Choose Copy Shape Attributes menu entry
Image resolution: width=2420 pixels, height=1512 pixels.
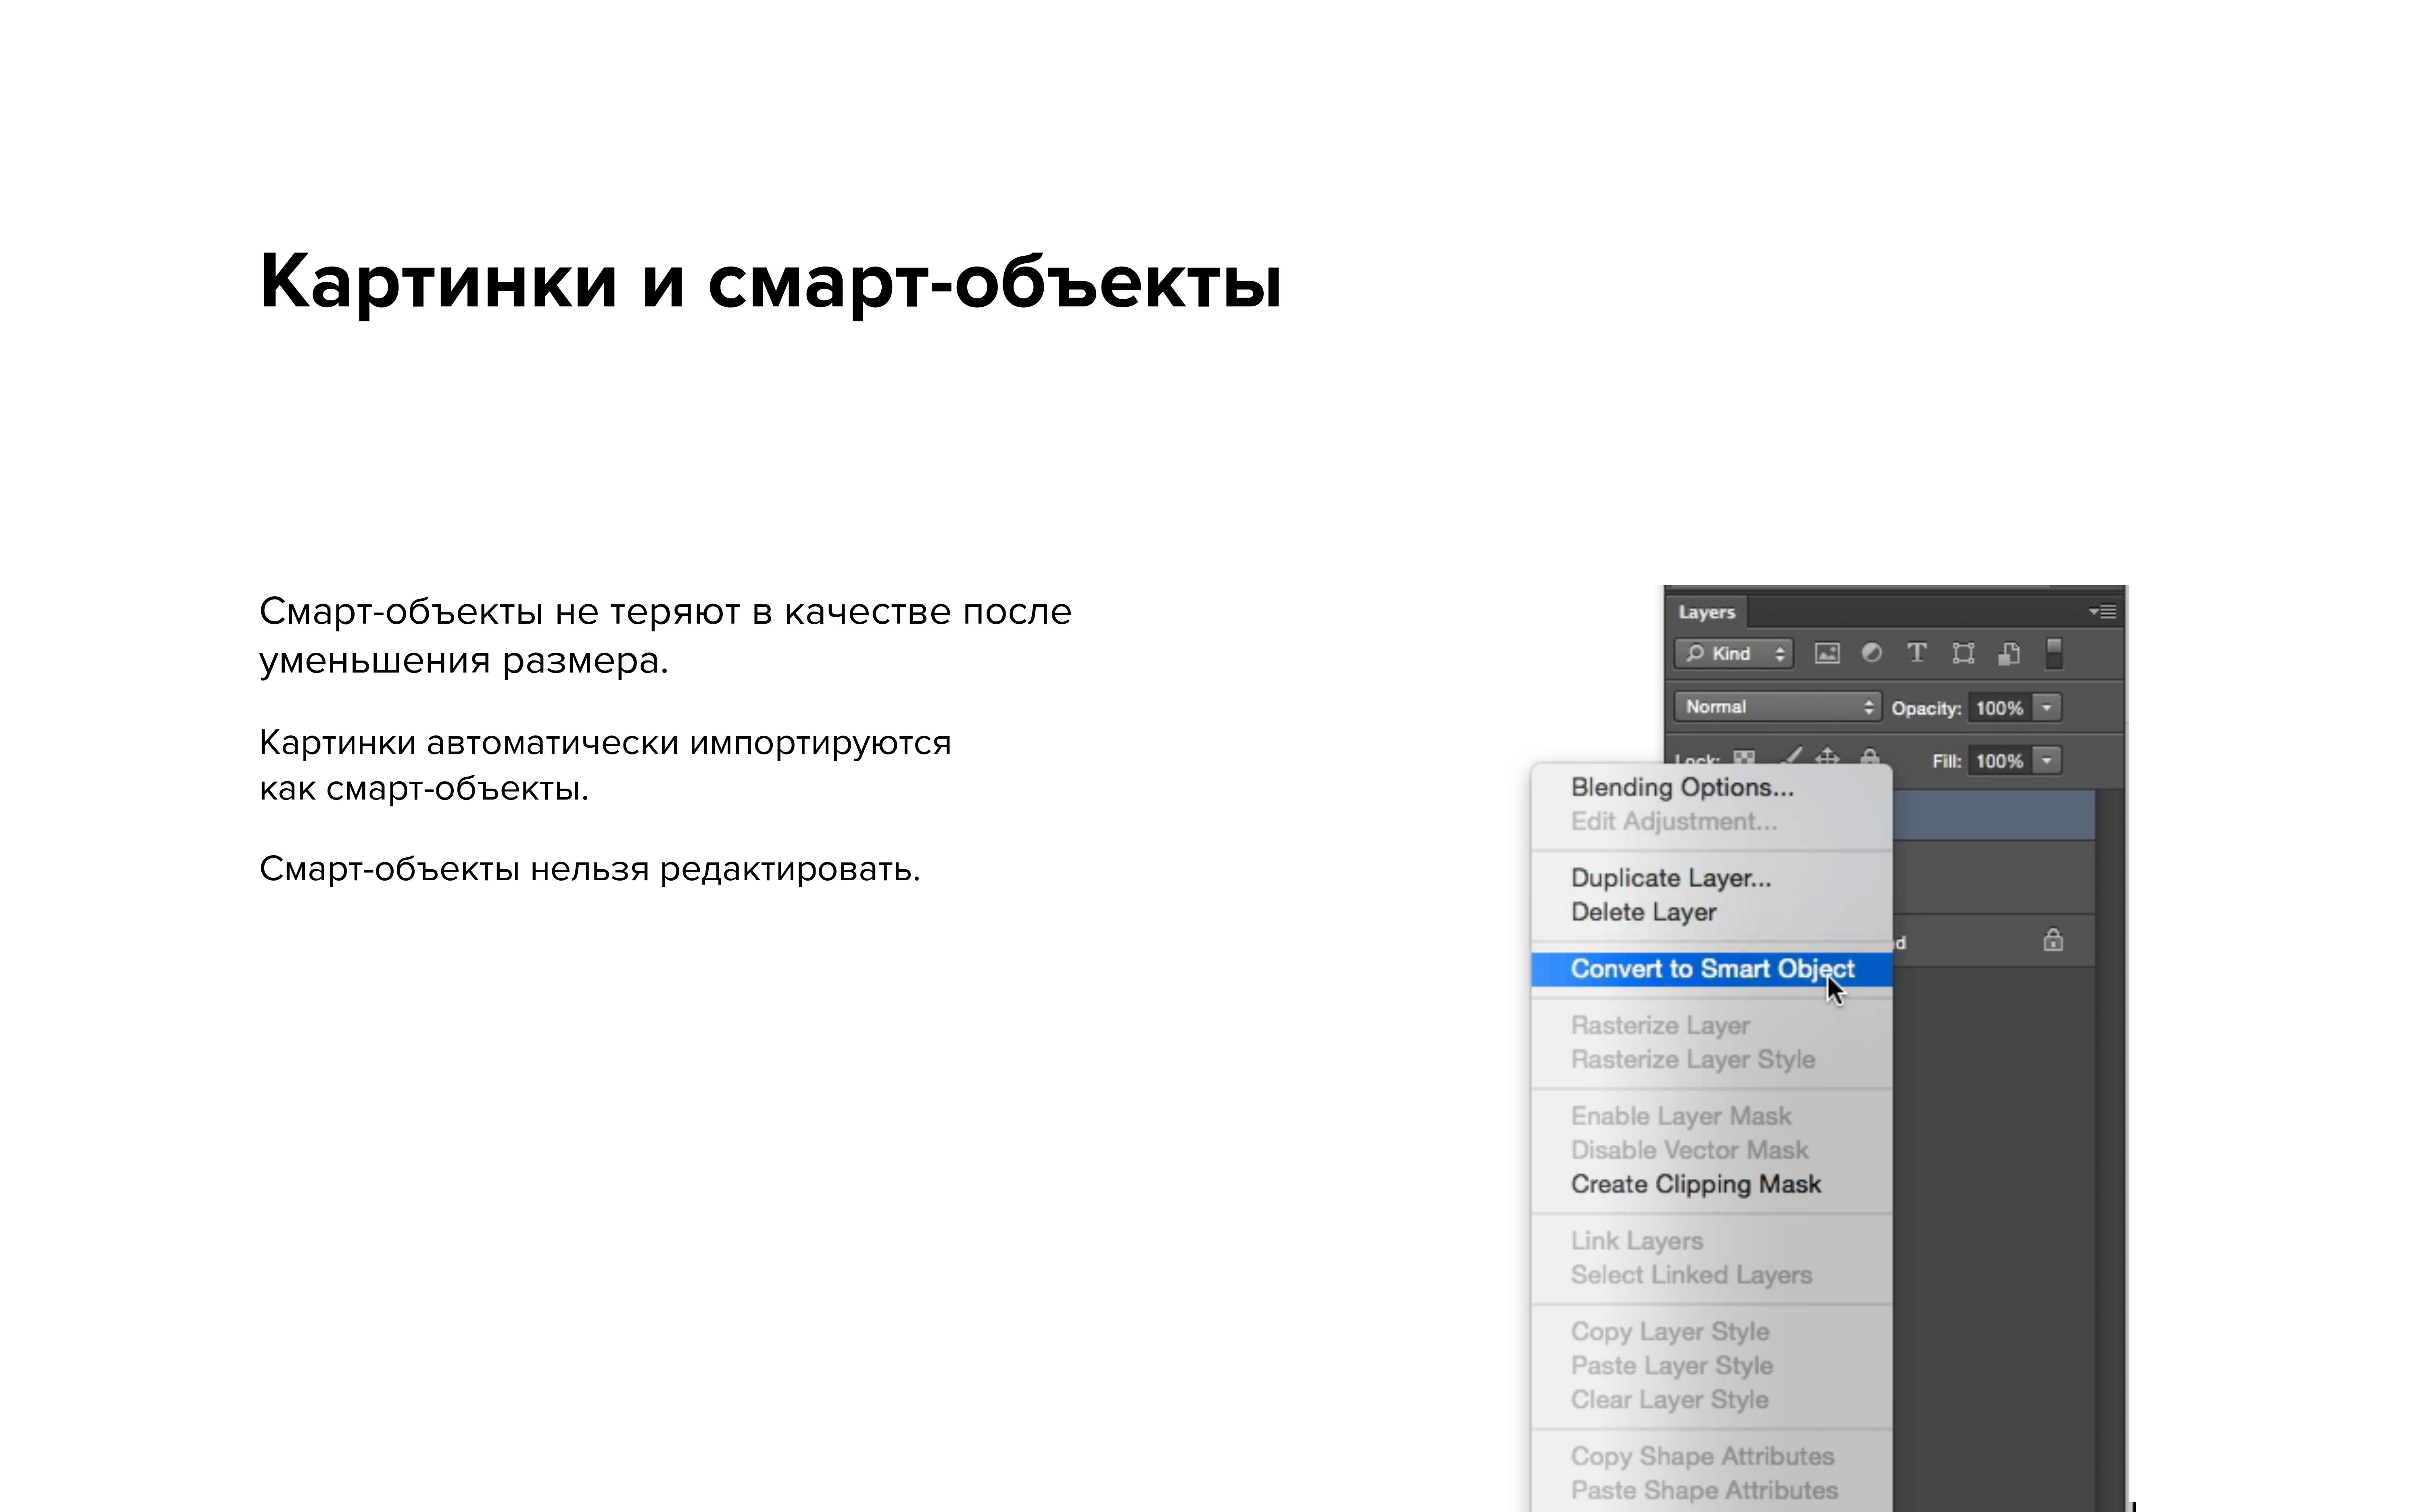pos(1712,1457)
